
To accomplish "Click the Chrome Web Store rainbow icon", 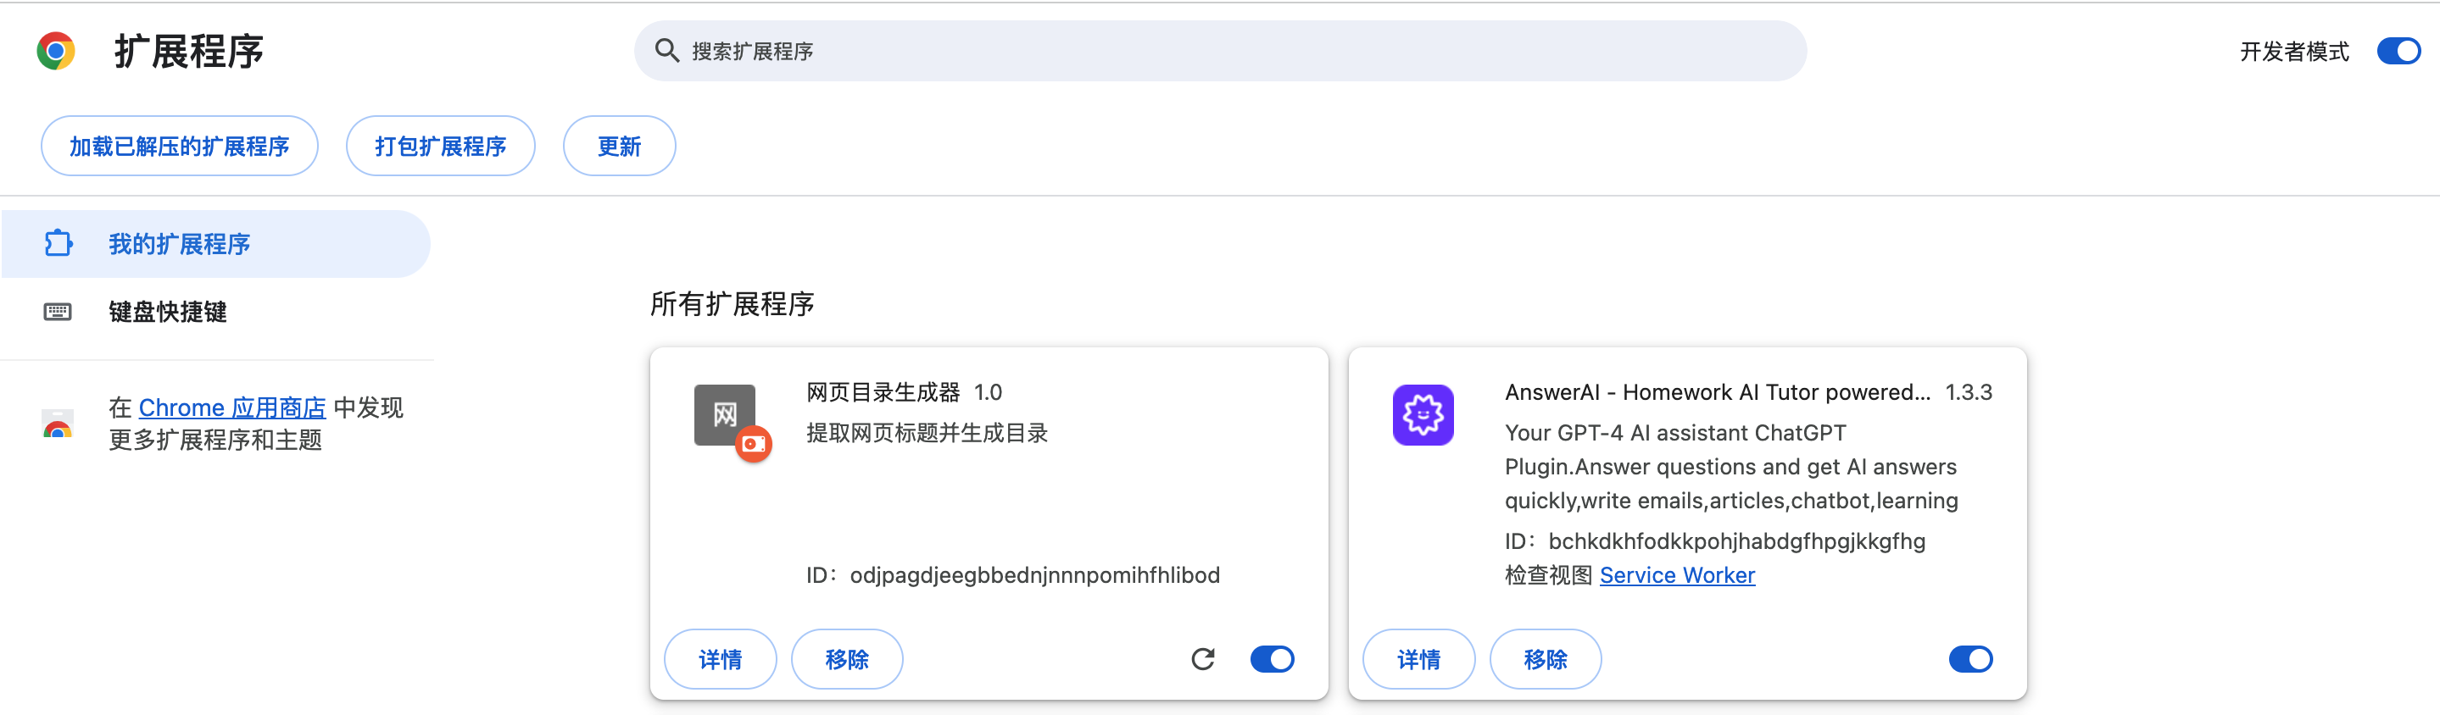I will point(58,425).
